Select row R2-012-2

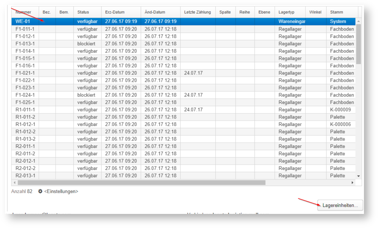(183, 168)
